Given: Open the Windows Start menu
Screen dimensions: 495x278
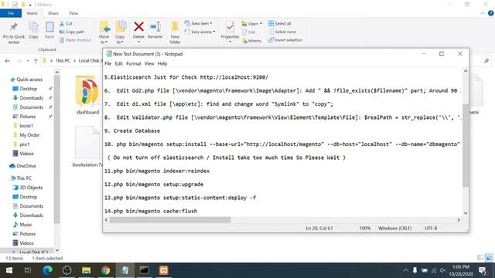Looking at the screenshot, I should tap(9, 270).
